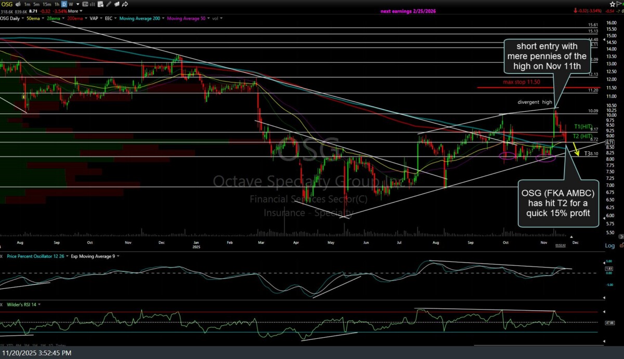Expand the More quote details dropdown
624x359 pixels.
point(75,11)
